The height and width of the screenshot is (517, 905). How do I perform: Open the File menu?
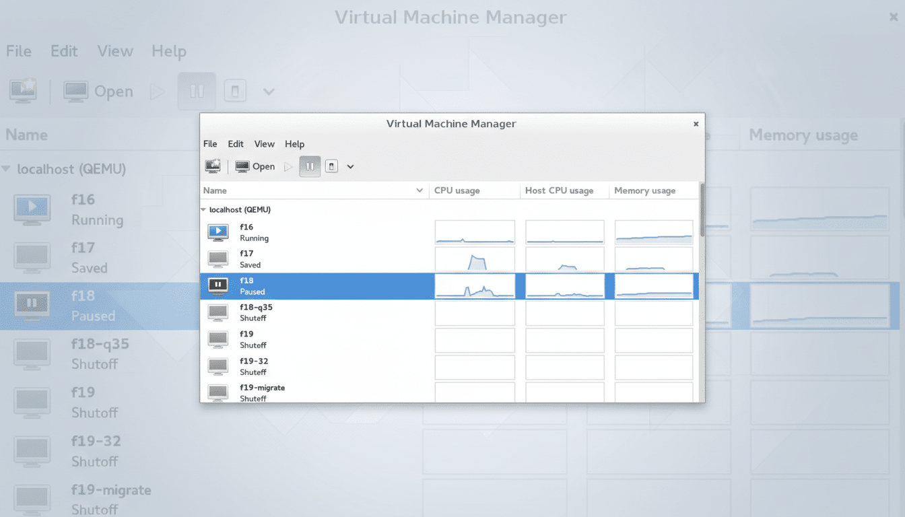(209, 143)
